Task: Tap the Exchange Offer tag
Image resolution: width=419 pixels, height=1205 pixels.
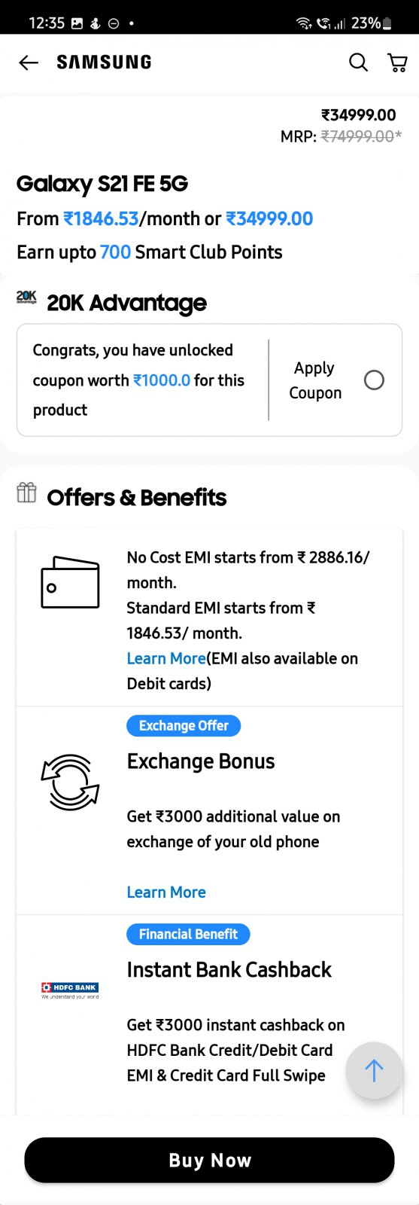Action: click(184, 725)
